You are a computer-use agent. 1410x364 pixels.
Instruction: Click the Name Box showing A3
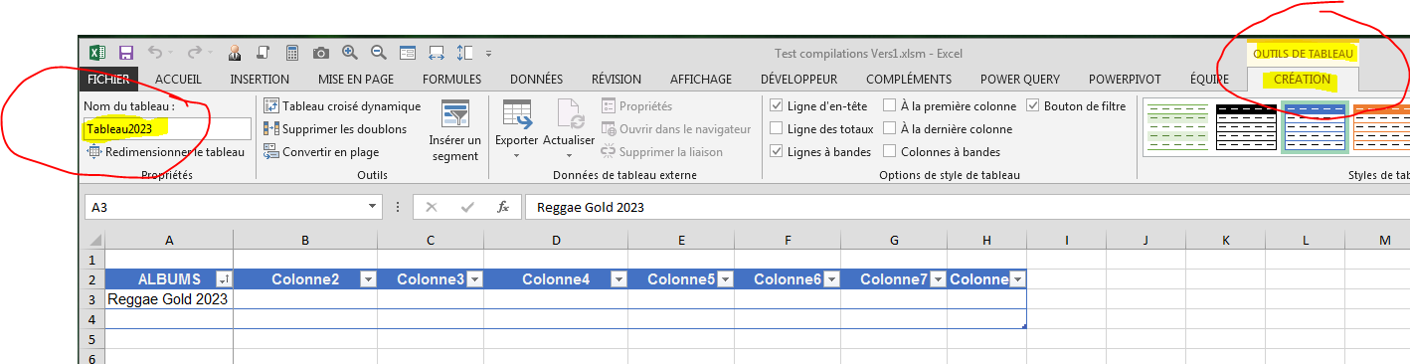[225, 207]
